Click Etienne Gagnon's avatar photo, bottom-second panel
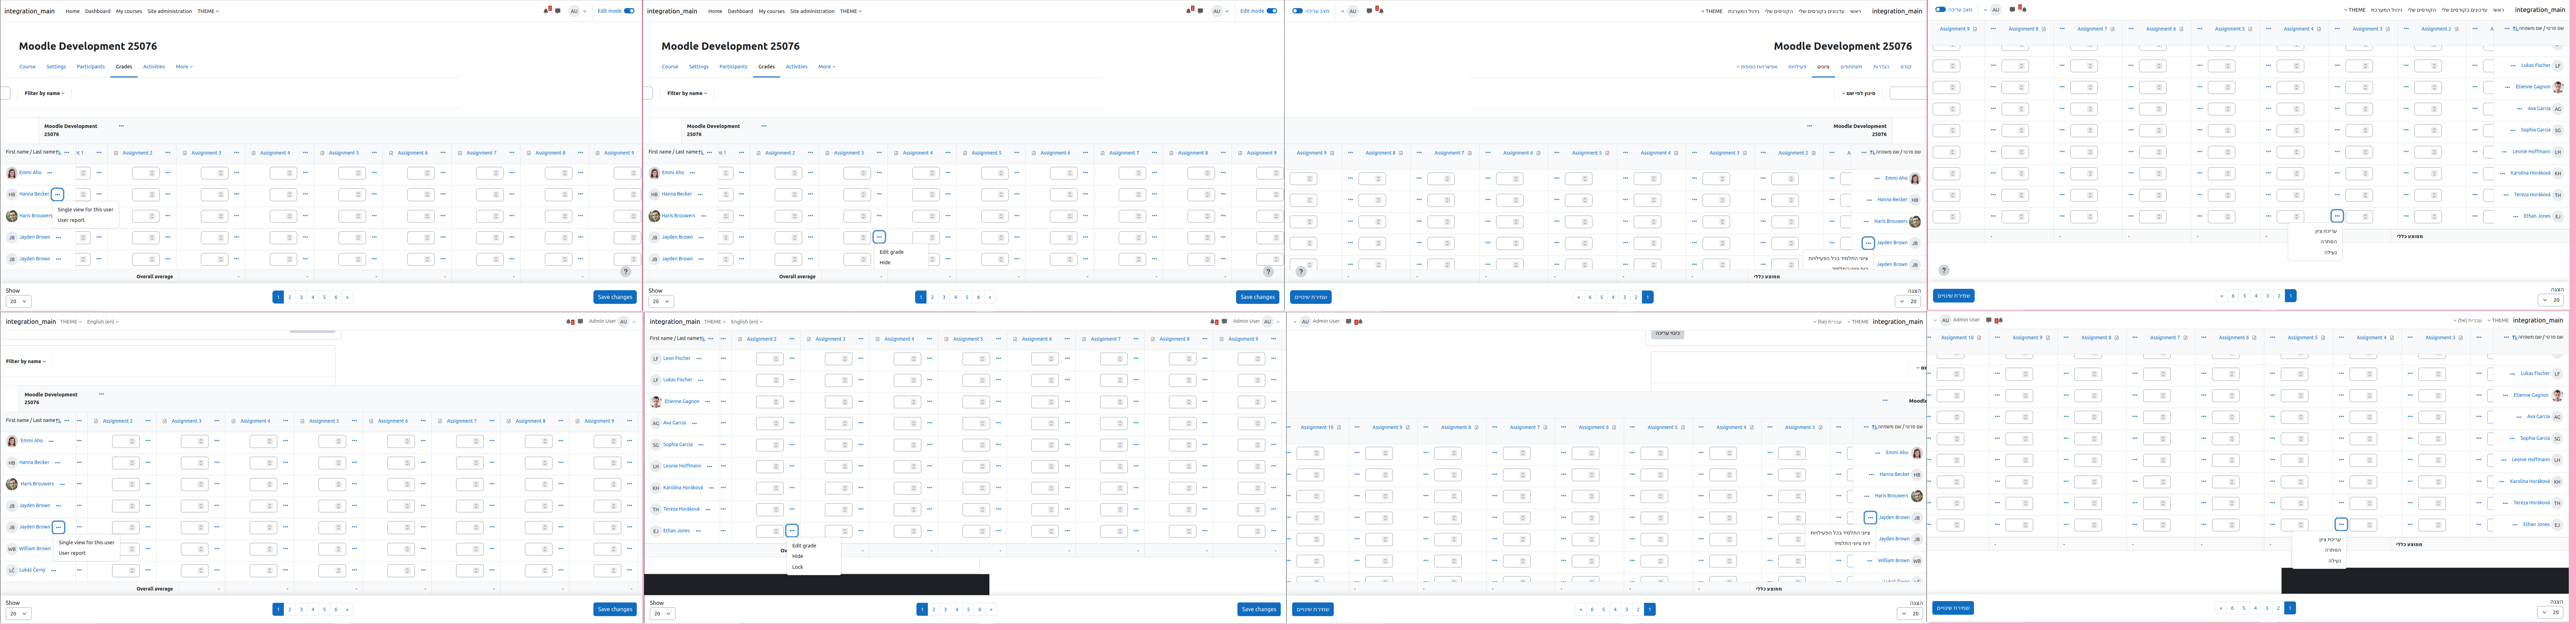The width and height of the screenshot is (2576, 630). coord(656,402)
